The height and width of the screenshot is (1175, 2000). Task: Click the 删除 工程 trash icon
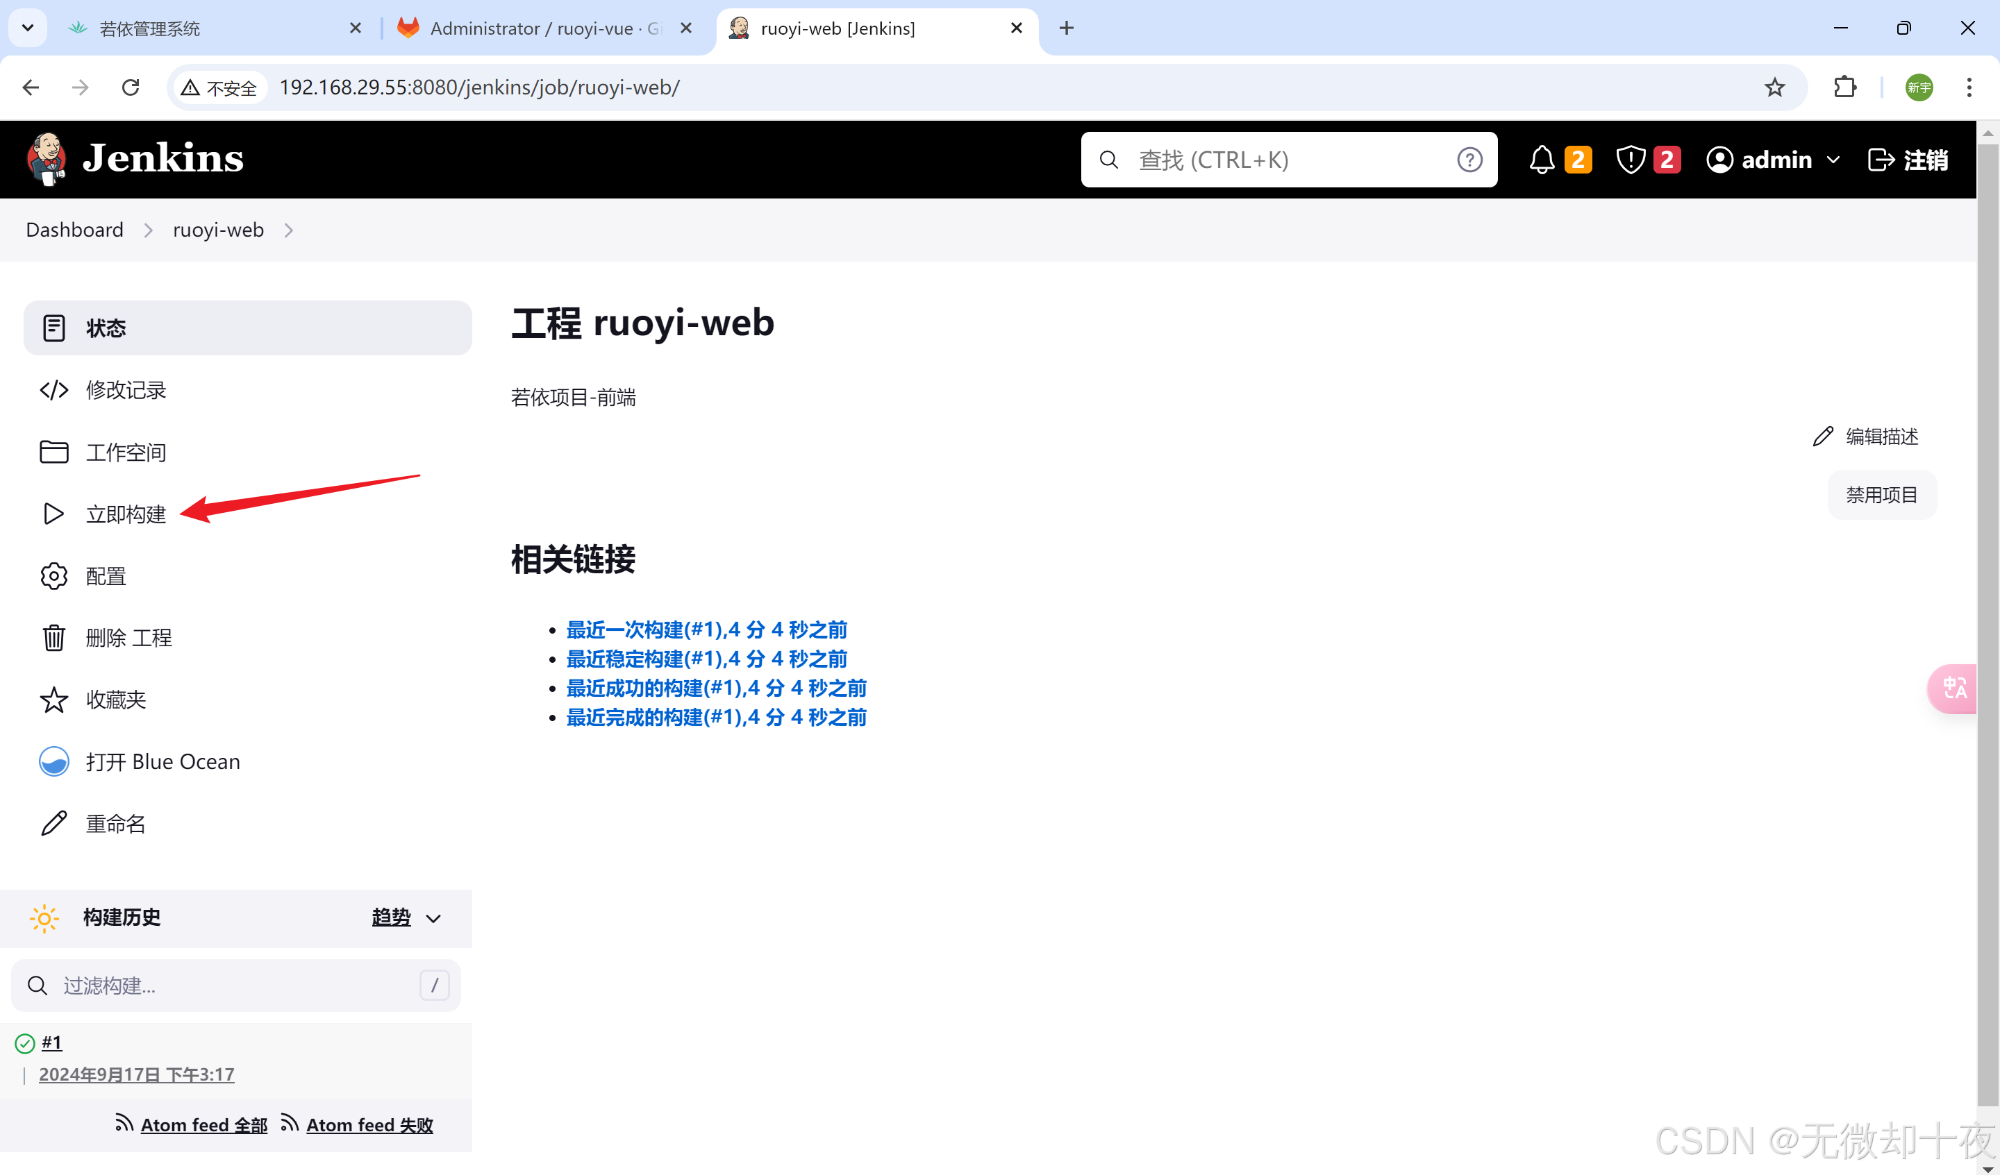coord(53,637)
